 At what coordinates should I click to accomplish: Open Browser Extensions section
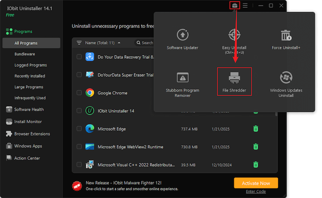click(x=28, y=134)
